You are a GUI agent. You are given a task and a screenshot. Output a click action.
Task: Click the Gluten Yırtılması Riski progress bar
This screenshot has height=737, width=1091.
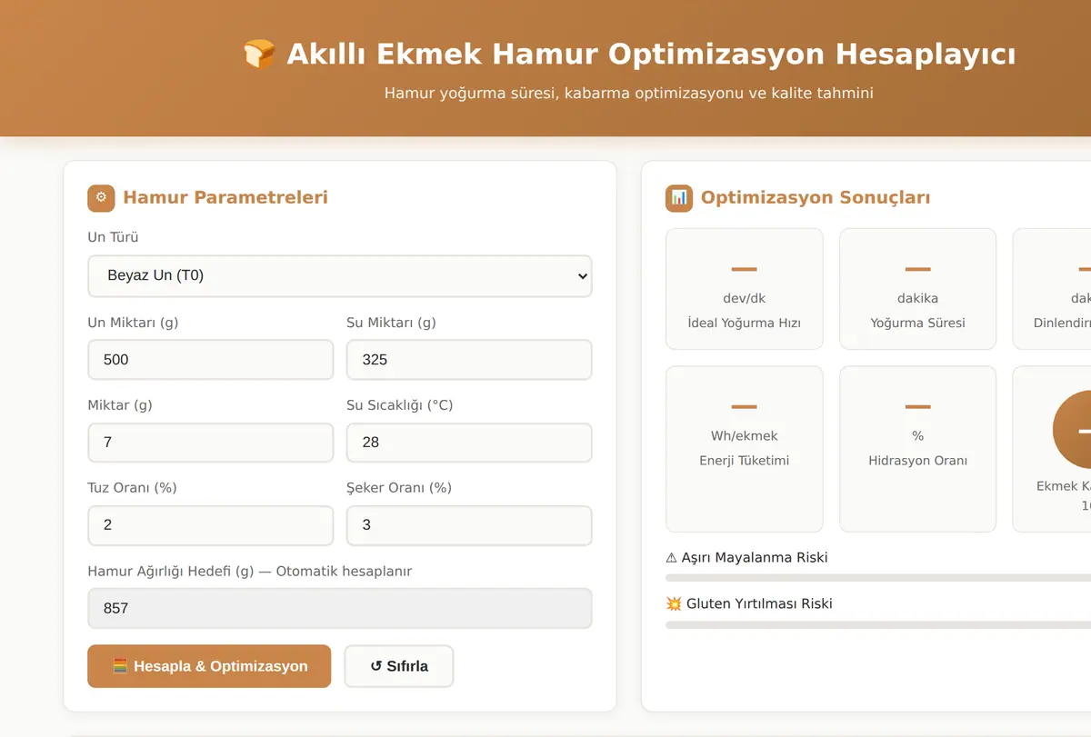(878, 624)
